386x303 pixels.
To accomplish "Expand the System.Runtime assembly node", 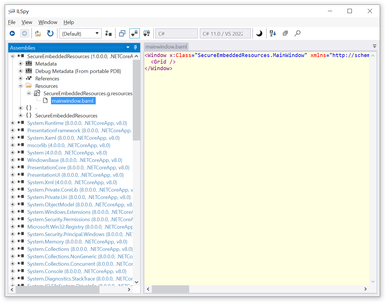I will 12,123.
